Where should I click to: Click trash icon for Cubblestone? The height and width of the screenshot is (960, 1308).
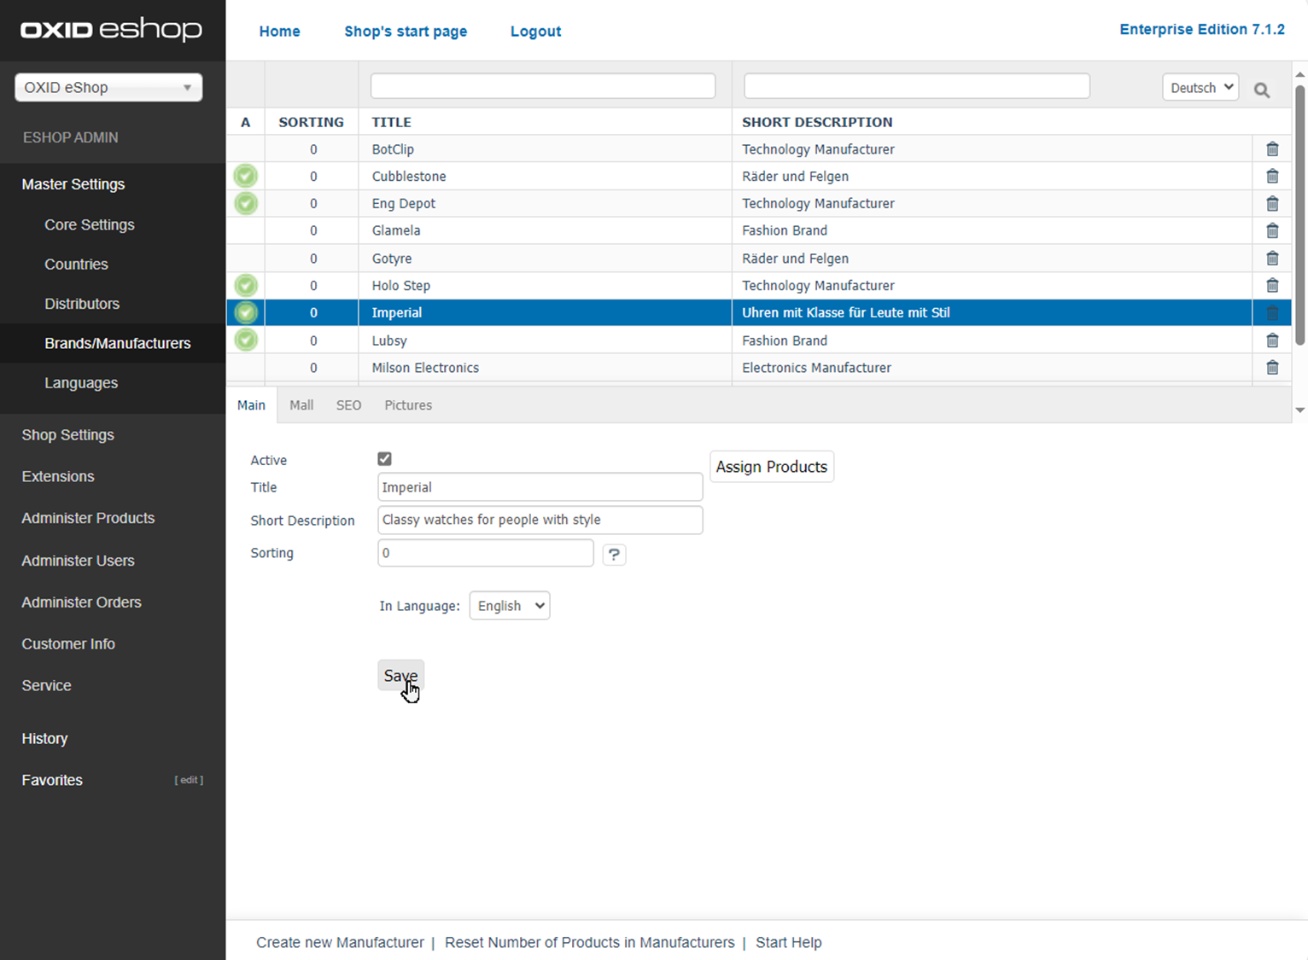click(1272, 177)
